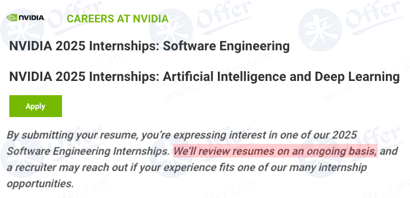Click the 'Deep Learning' words in the second heading
The image size is (410, 198).
click(x=357, y=77)
